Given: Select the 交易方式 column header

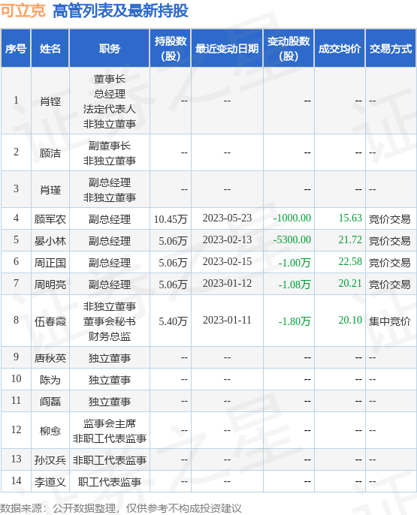Looking at the screenshot, I should pyautogui.click(x=391, y=49).
